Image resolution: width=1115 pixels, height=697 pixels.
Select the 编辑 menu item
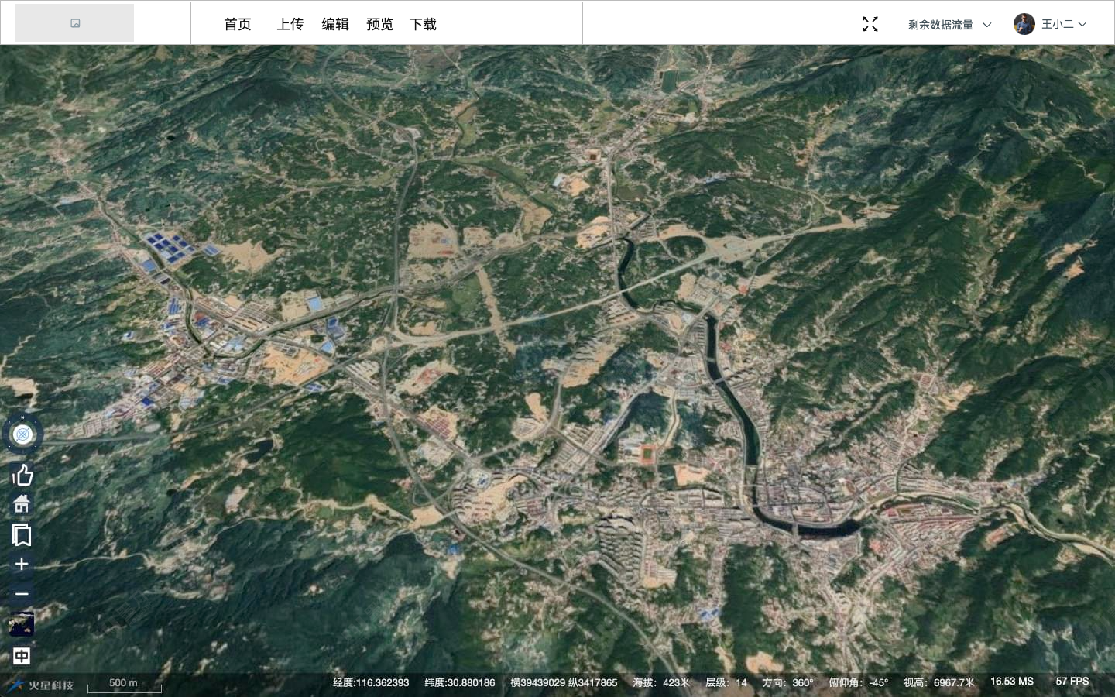(335, 25)
